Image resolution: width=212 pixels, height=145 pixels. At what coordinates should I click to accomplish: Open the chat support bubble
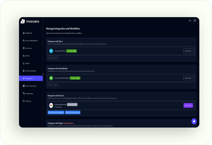point(194,121)
